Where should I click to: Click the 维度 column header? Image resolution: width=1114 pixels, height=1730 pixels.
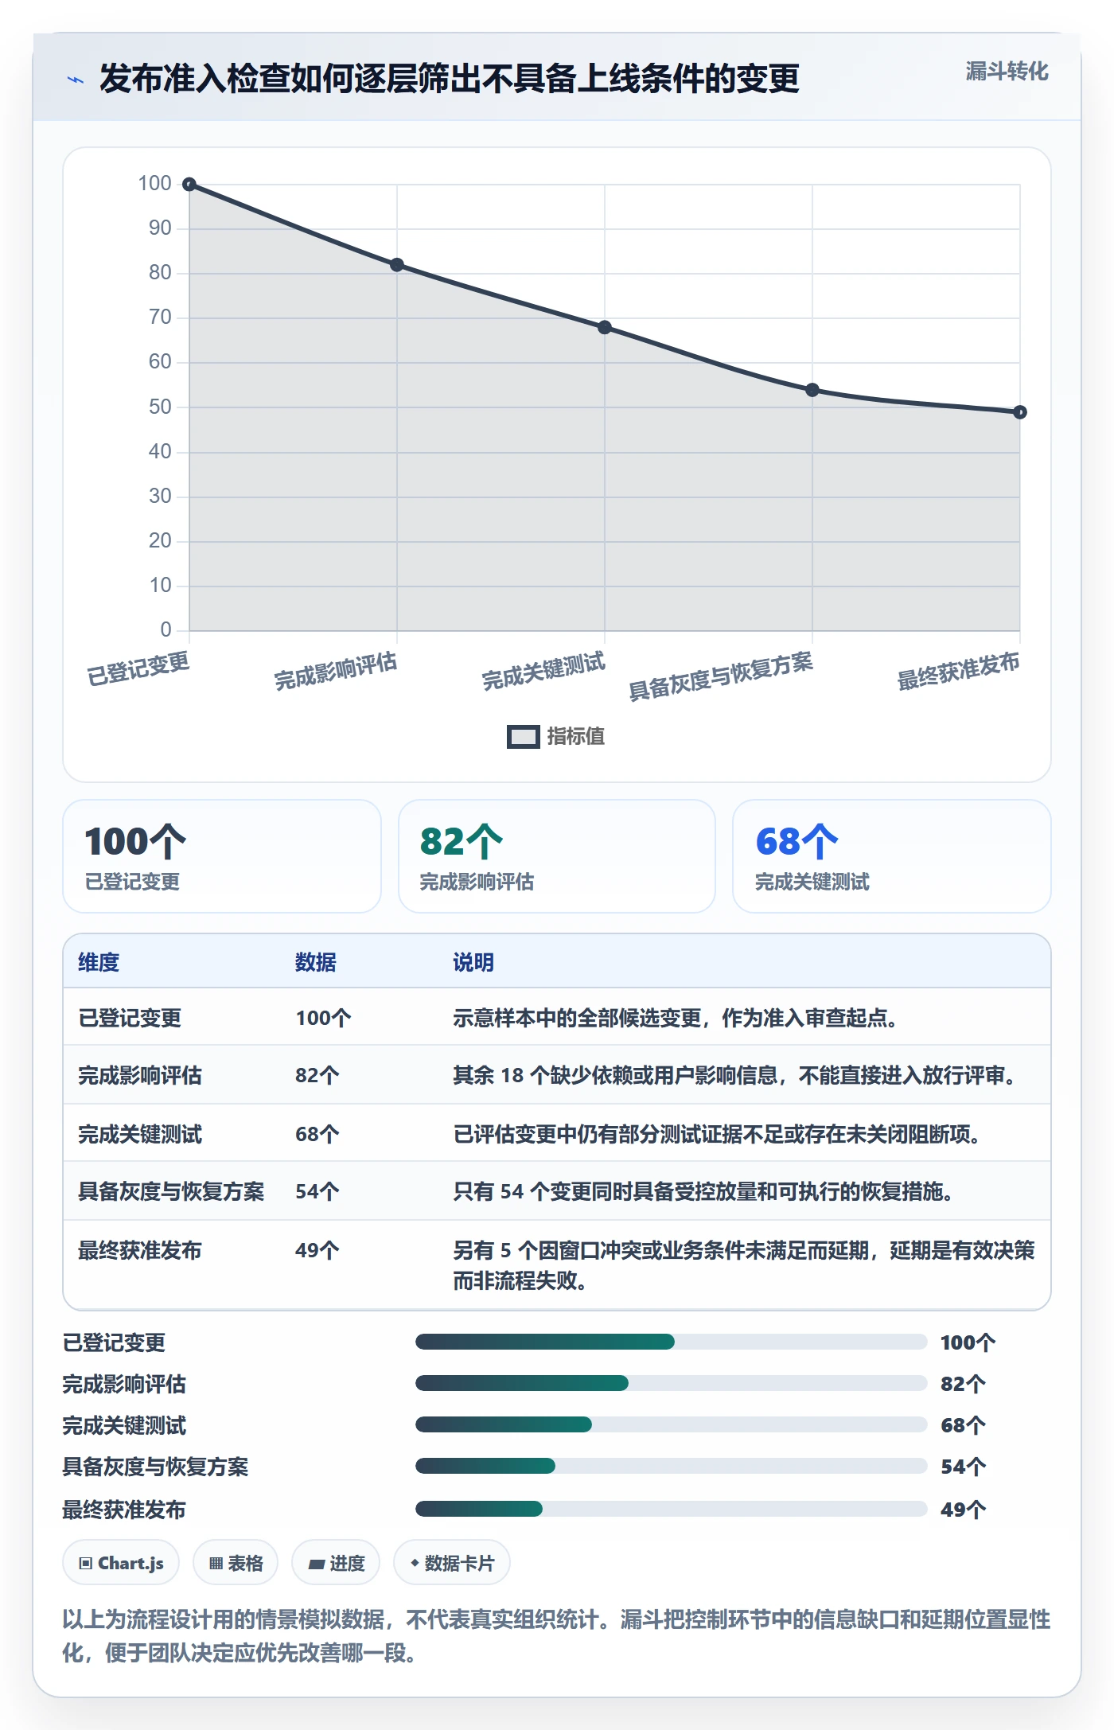click(99, 962)
